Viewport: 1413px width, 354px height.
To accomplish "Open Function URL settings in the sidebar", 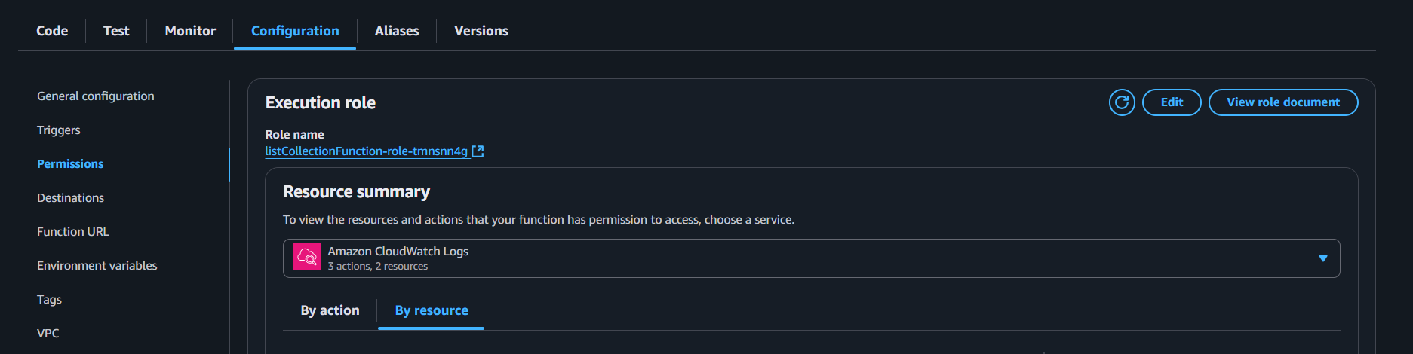I will [73, 232].
